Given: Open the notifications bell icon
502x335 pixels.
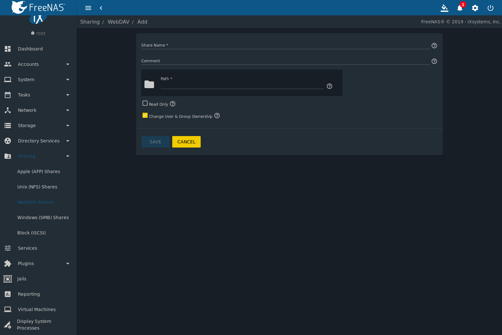Looking at the screenshot, I should pos(460,8).
